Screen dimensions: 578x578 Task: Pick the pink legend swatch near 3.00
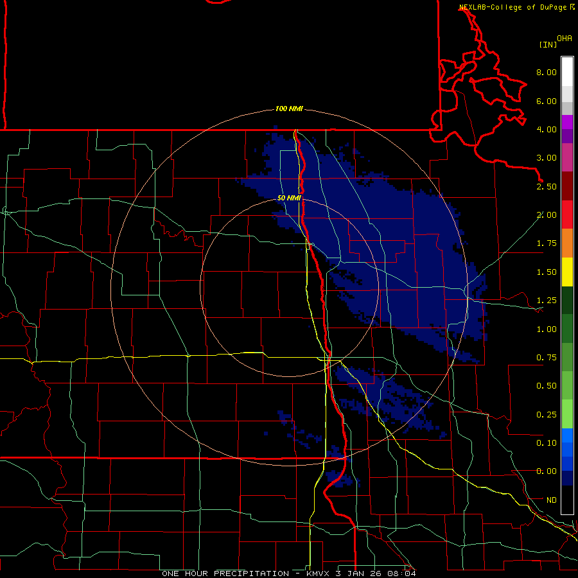click(567, 157)
